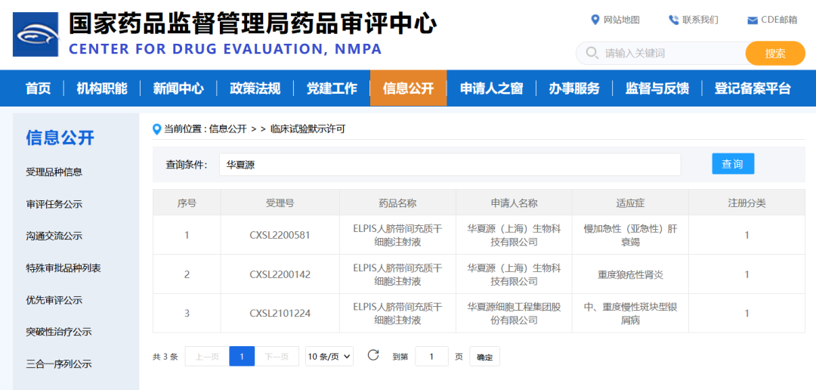Click the 申请人名称 column header

pos(515,203)
